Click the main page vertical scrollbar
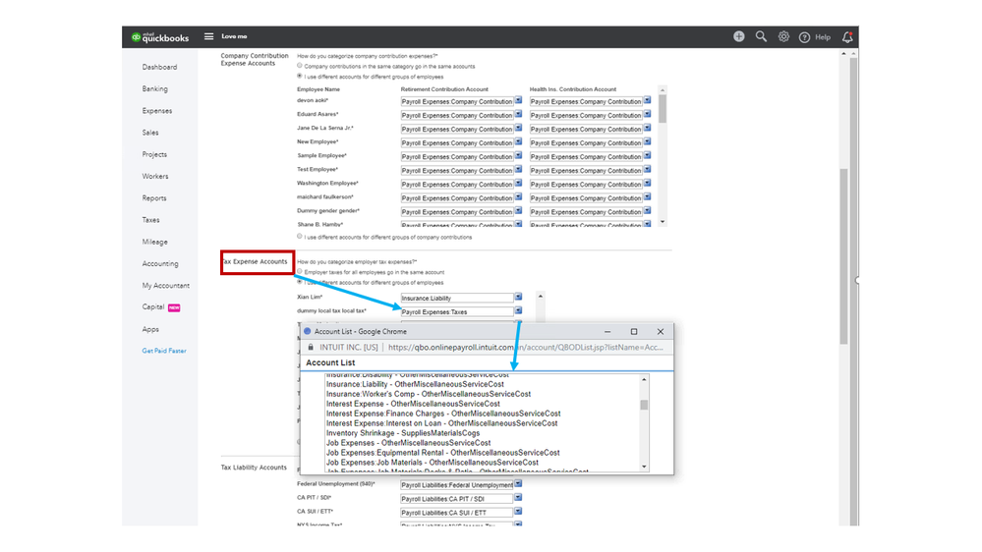Screen dimensions: 982x552 click(x=844, y=256)
